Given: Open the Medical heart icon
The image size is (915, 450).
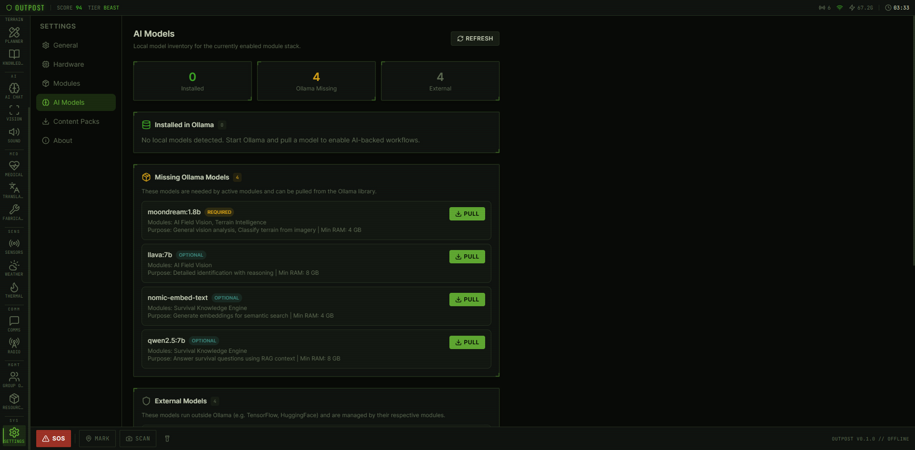Looking at the screenshot, I should pos(14,168).
